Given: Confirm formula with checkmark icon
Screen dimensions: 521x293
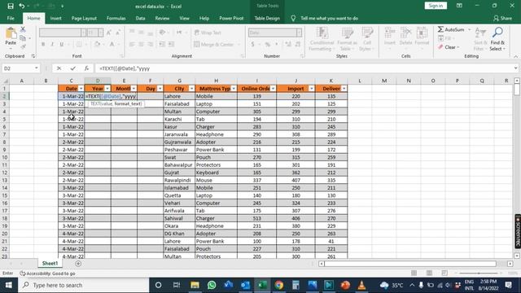Looking at the screenshot, I should 72,68.
